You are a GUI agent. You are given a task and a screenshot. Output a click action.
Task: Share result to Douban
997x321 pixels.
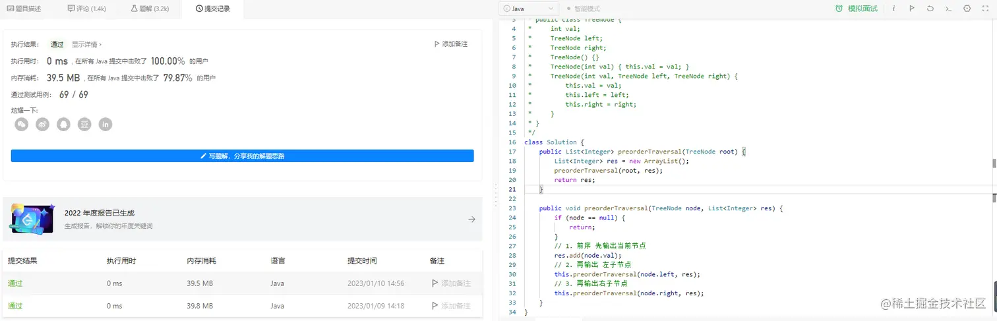(84, 124)
